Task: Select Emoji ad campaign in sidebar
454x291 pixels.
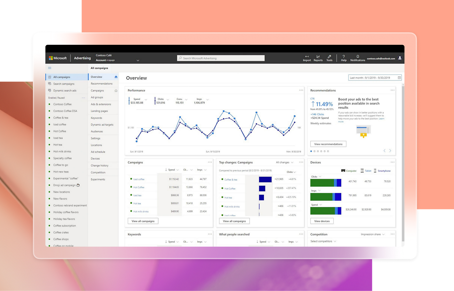Action: pos(66,185)
